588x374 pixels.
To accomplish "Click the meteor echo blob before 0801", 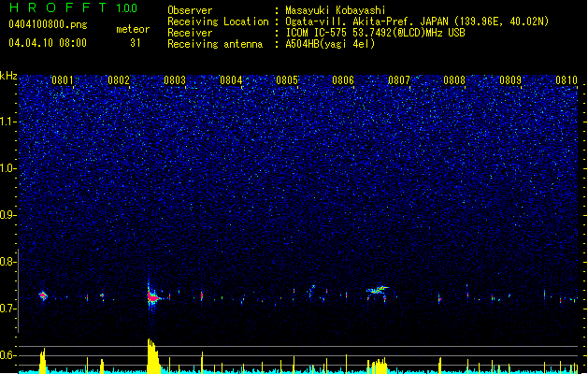I will coord(43,296).
